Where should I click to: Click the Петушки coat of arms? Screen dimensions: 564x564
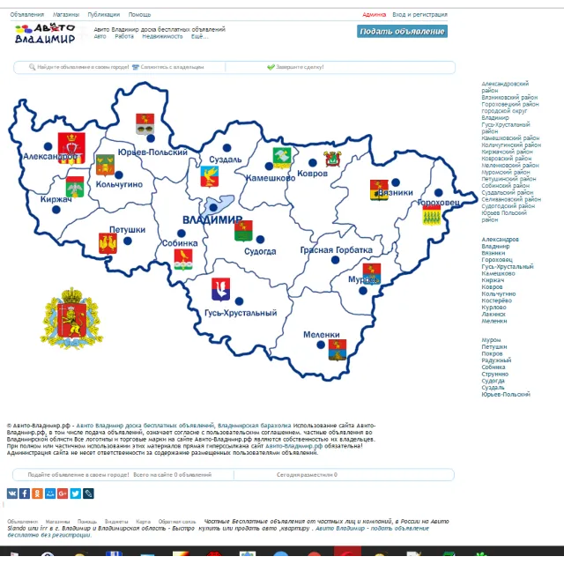(108, 244)
